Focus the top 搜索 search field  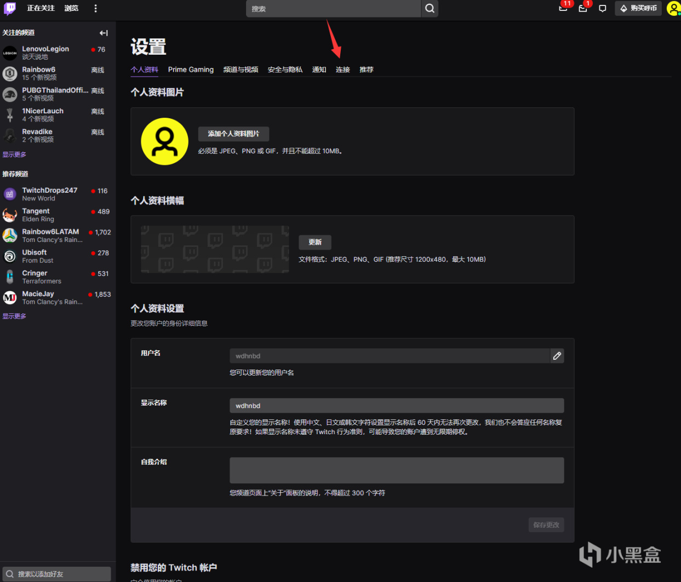(x=334, y=9)
